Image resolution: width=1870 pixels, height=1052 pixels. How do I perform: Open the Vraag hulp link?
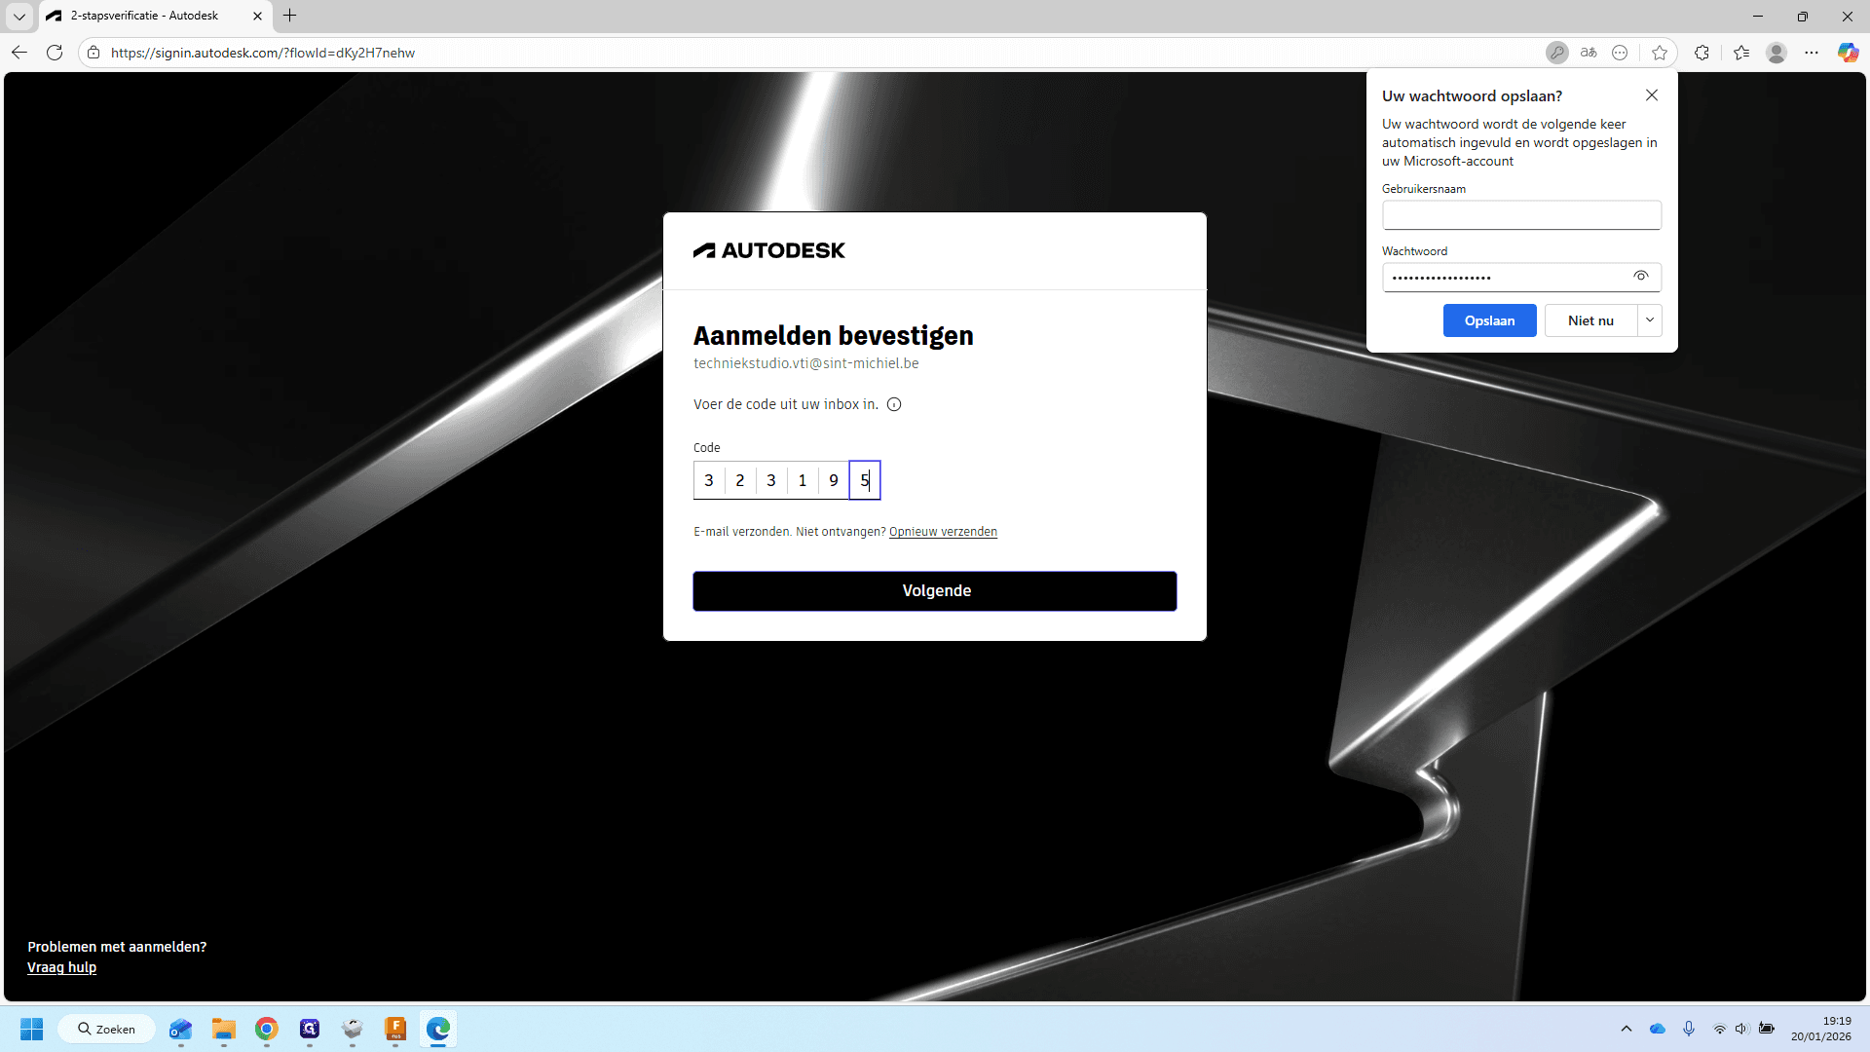tap(61, 967)
